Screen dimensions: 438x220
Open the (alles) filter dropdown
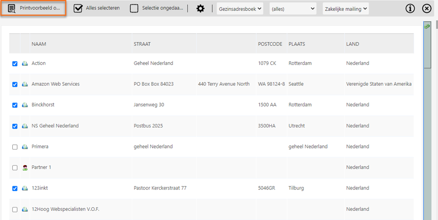coord(293,9)
